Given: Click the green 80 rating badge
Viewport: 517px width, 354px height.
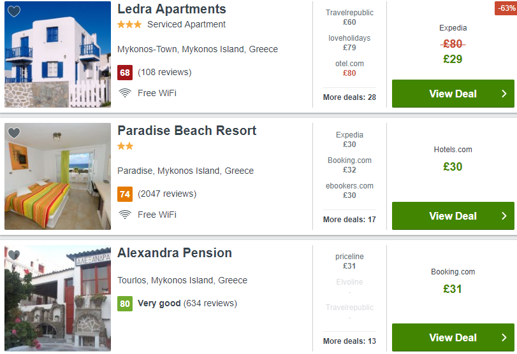Looking at the screenshot, I should pyautogui.click(x=125, y=303).
